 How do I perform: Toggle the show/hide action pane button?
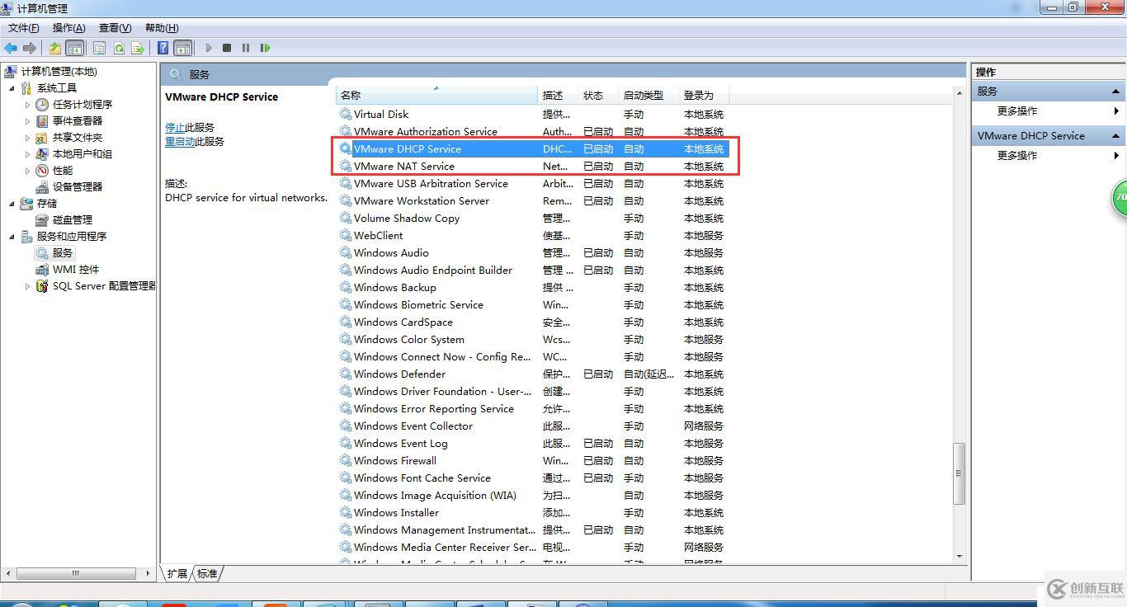point(183,48)
